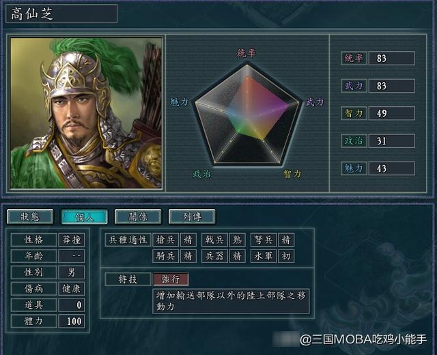Click the 智力 stat label
This screenshot has width=437, height=355.
(x=354, y=113)
